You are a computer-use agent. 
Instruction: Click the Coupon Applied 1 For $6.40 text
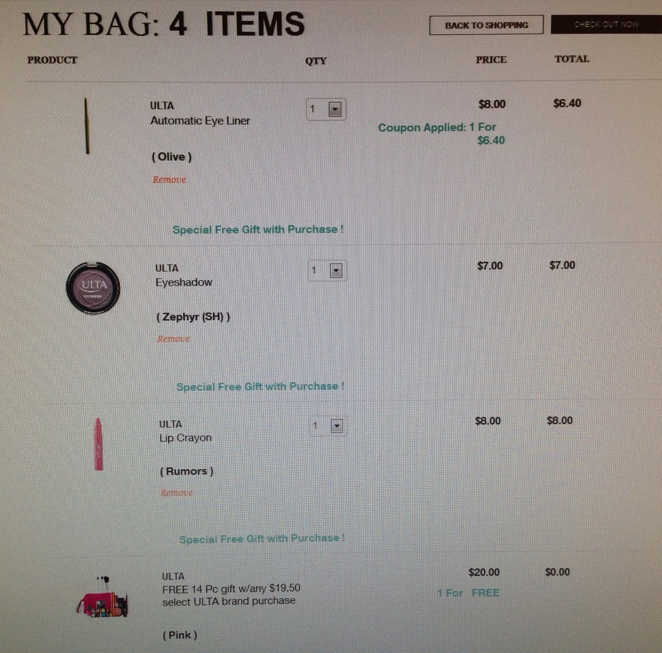pos(441,133)
